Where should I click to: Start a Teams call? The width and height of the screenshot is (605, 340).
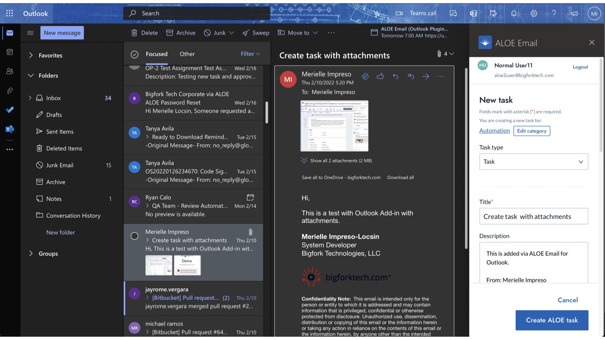(x=416, y=13)
